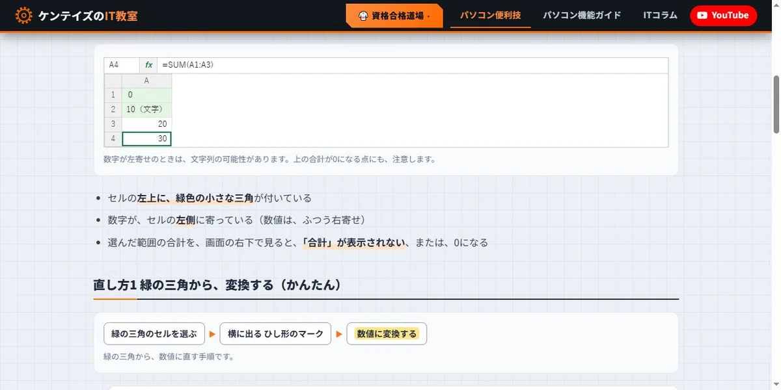Click the heading 直し方1 緑の三角から、変換する
The width and height of the screenshot is (781, 390).
click(217, 285)
